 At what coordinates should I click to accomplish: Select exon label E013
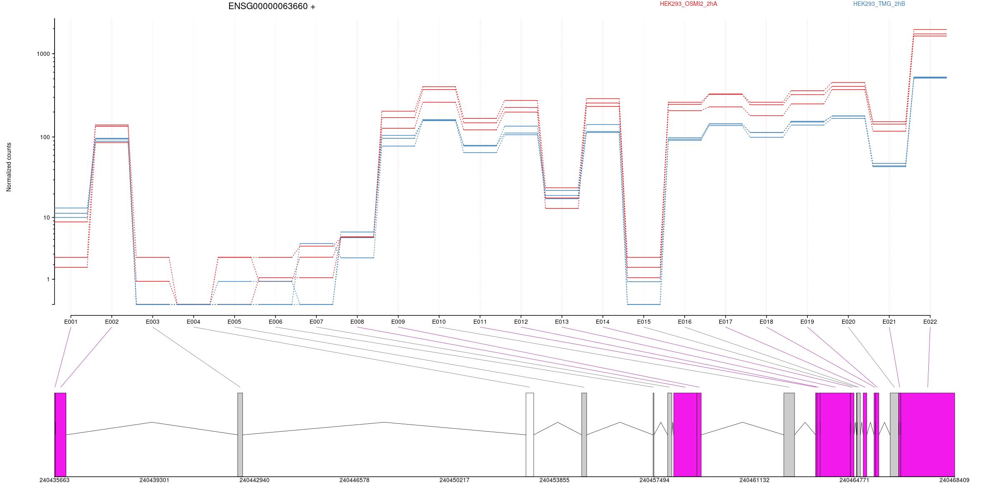click(x=562, y=322)
